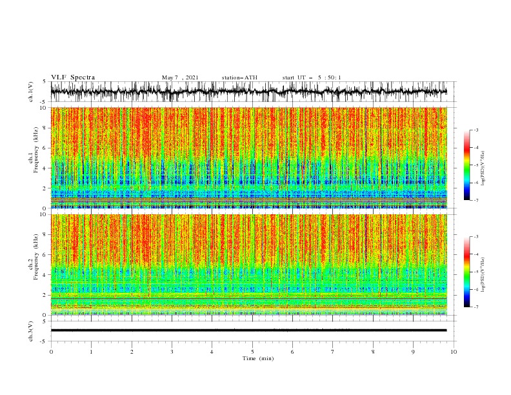This screenshot has width=511, height=395.
Task: Click the "6" kHz tick on ch.2 frequency axis
Action: pos(45,255)
